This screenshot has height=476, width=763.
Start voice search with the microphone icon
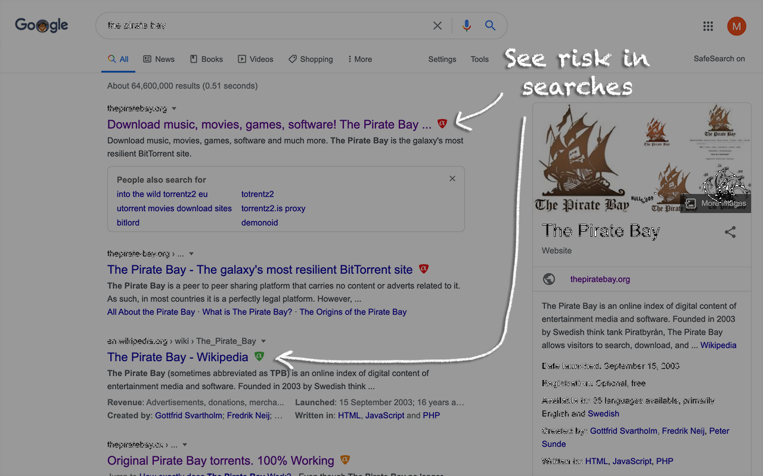tap(467, 26)
